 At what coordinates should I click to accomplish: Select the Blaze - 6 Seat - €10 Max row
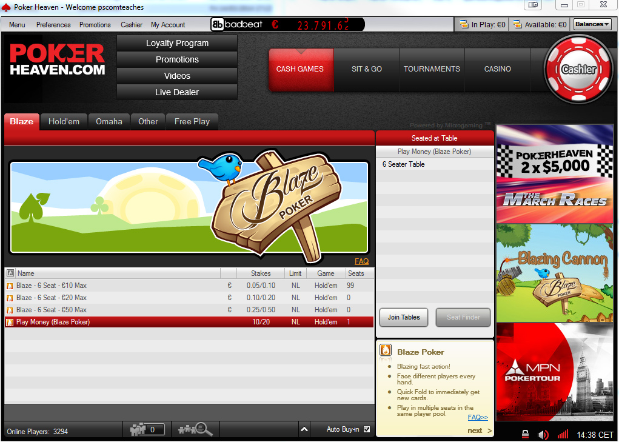pos(189,286)
